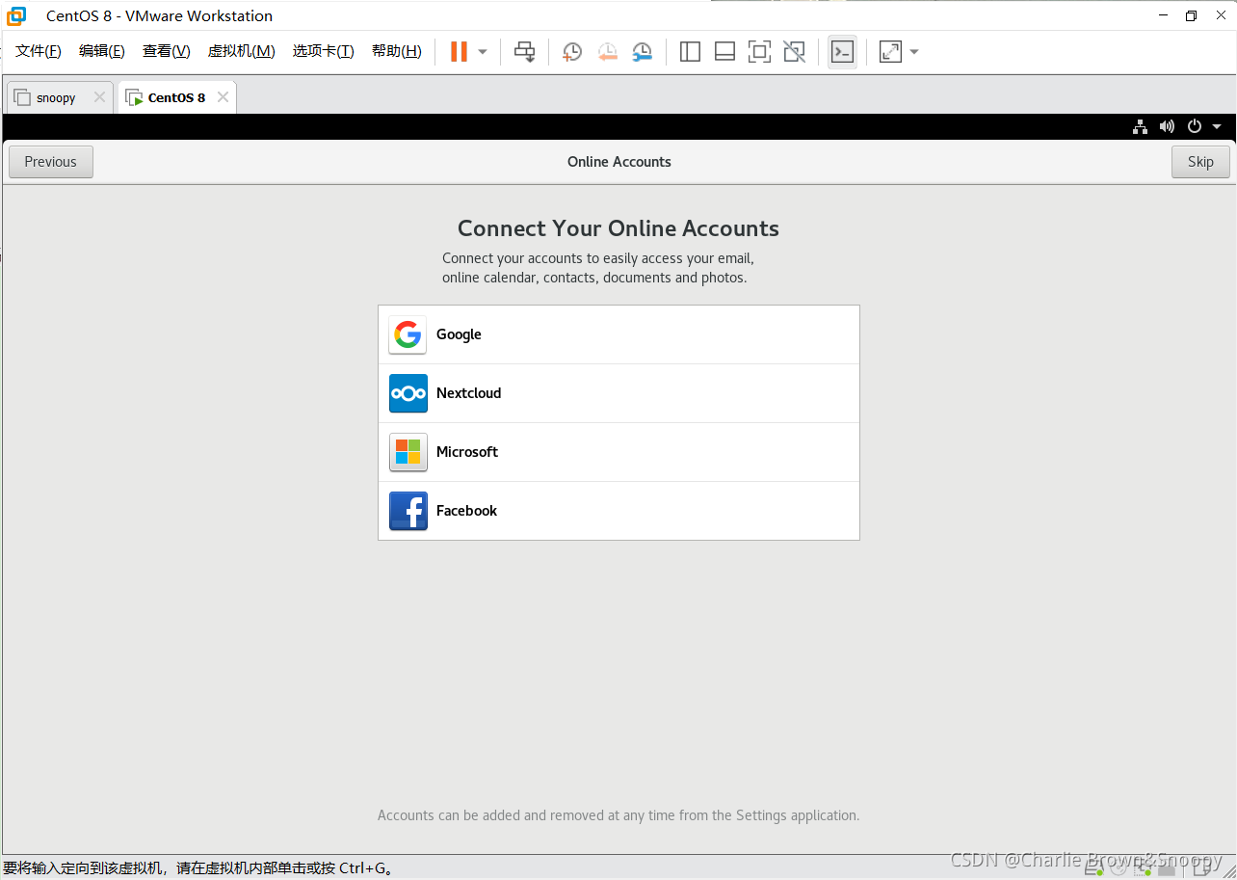Click the guest power icon in top bar

(1195, 126)
